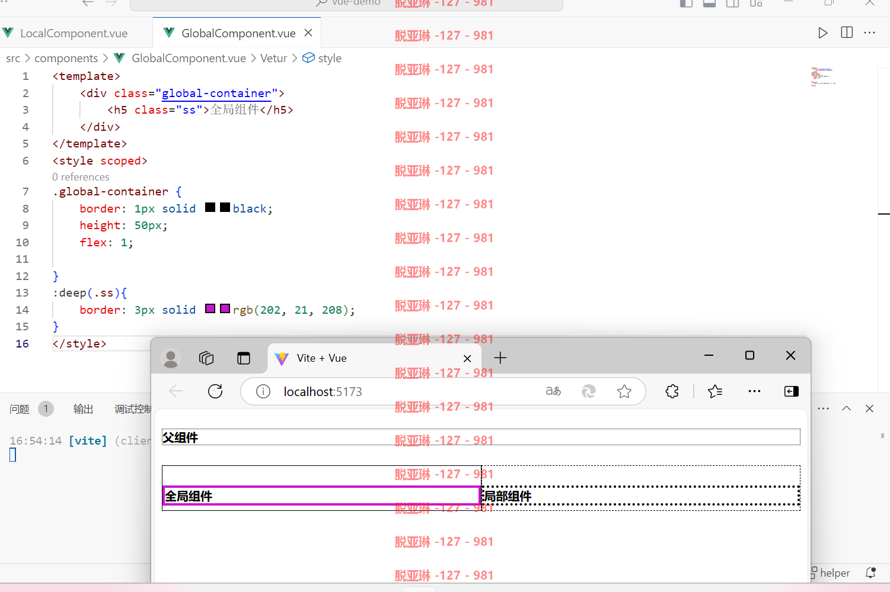This screenshot has height=592, width=890.
Task: Maximize the Edge browser window
Action: pos(749,355)
